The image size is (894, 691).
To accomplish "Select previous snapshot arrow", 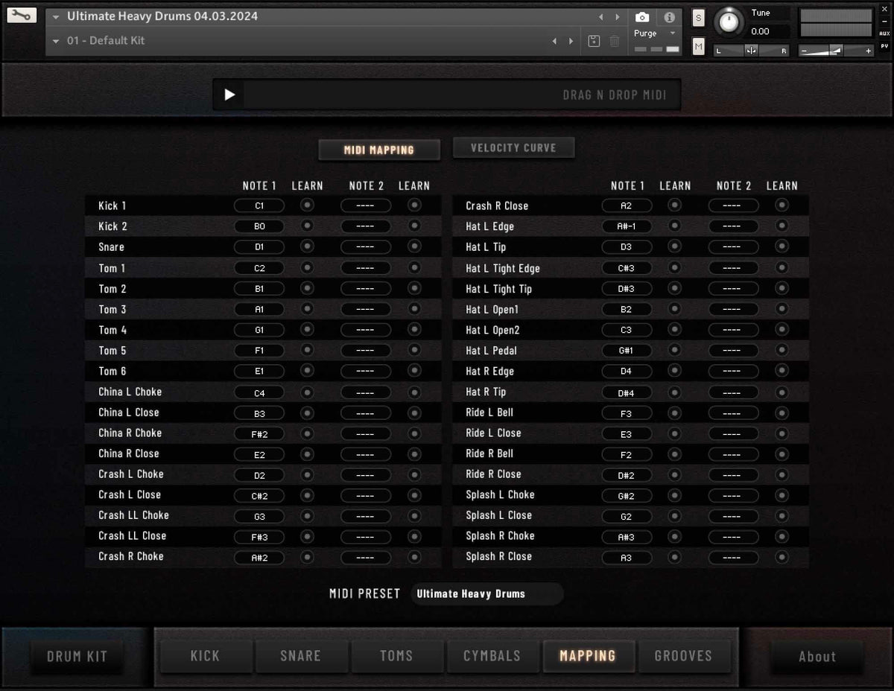I will tap(554, 42).
